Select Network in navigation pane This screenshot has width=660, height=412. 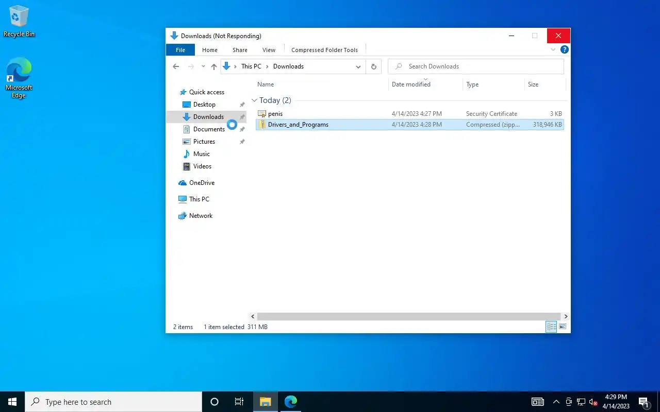pyautogui.click(x=201, y=216)
